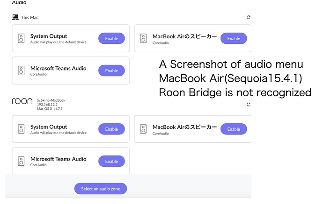Click speaker icon of roon section System Output
This screenshot has height=204, width=323.
(21, 129)
